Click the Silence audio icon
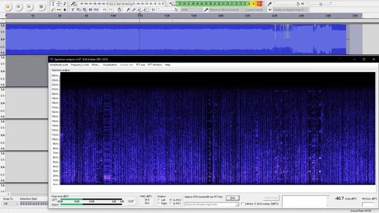 [x=96, y=9]
